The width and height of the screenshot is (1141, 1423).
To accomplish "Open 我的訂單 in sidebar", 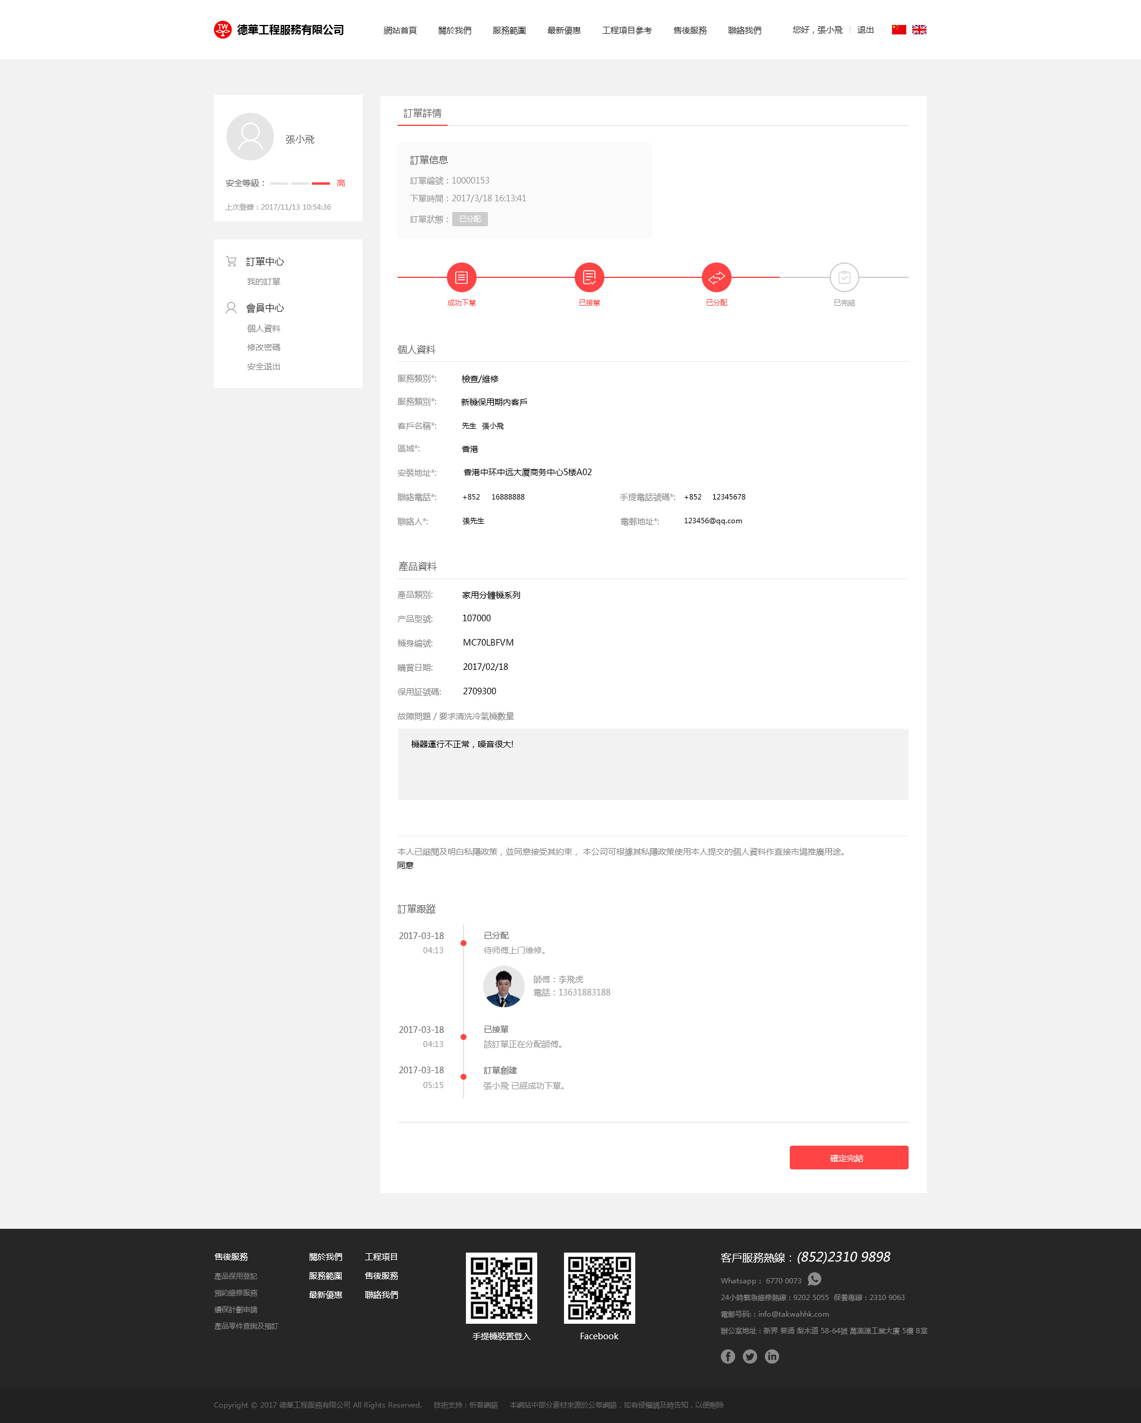I will click(263, 282).
